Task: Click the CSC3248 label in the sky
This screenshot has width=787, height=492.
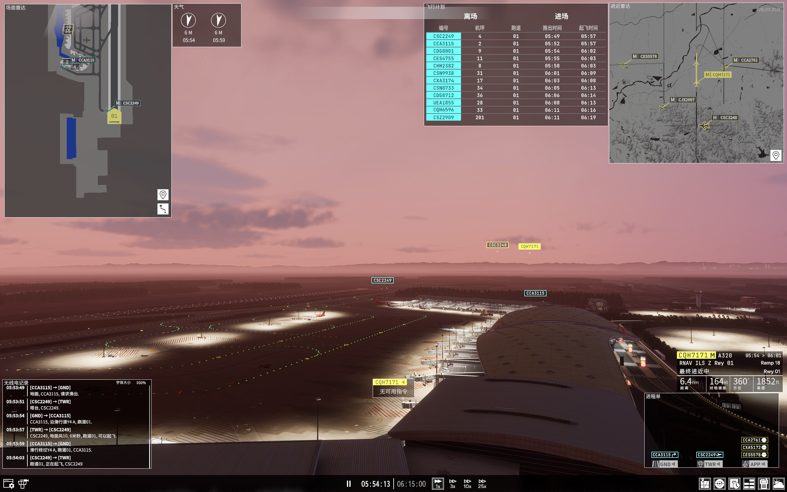Action: click(498, 245)
